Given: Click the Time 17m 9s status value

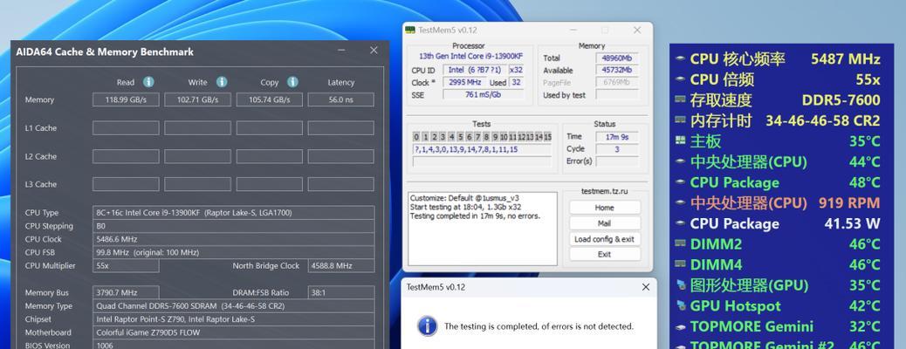Looking at the screenshot, I should 617,137.
